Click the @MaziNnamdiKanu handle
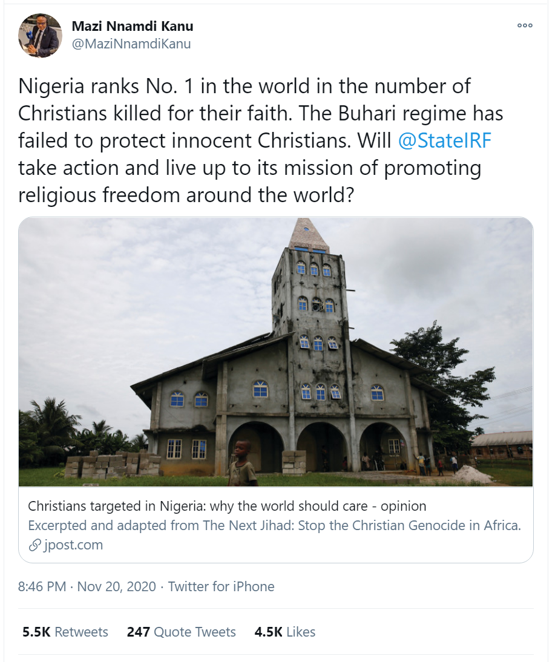 131,44
